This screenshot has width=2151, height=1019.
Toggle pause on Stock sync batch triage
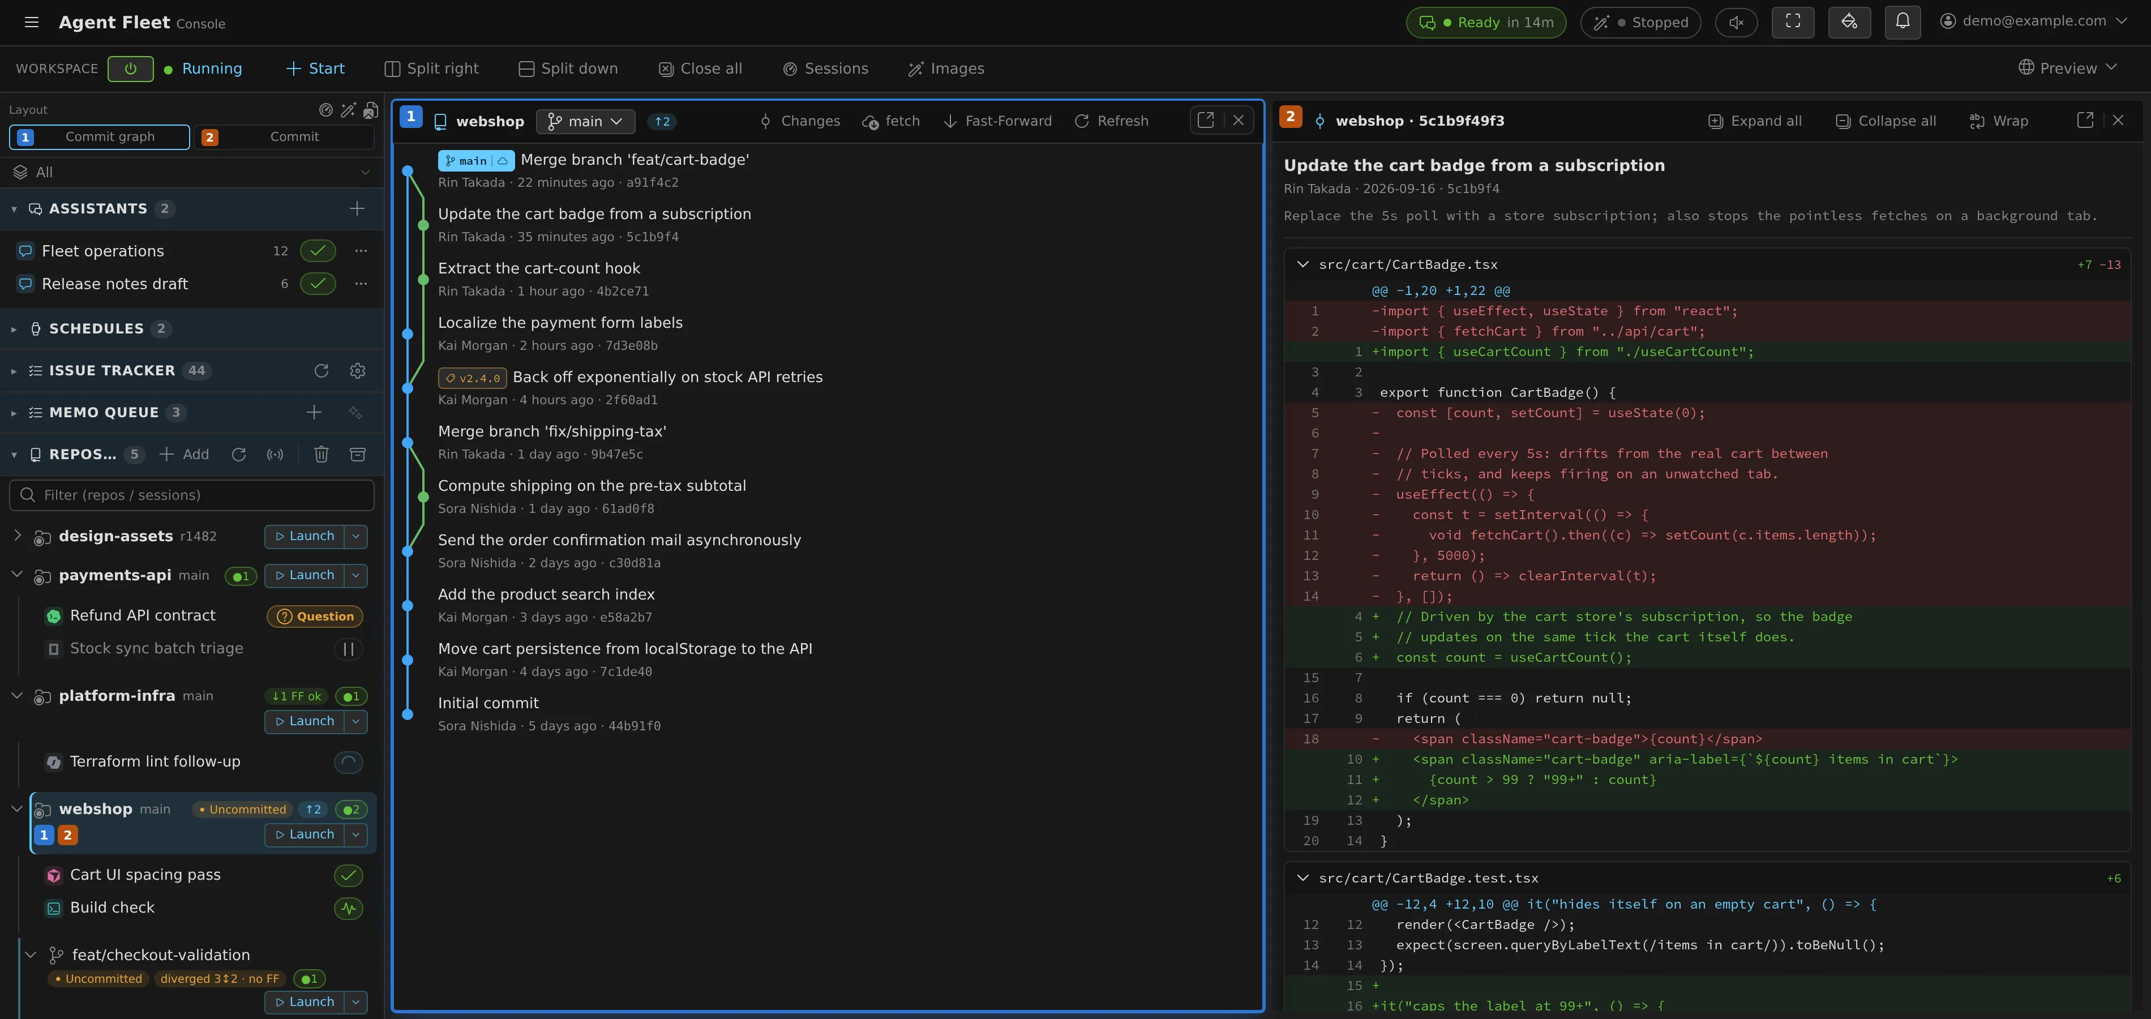click(348, 649)
